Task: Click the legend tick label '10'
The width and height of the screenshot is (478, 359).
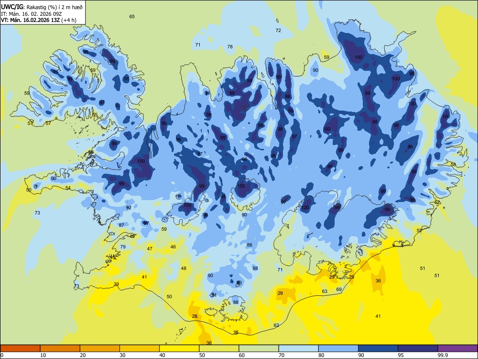Action: click(43, 355)
